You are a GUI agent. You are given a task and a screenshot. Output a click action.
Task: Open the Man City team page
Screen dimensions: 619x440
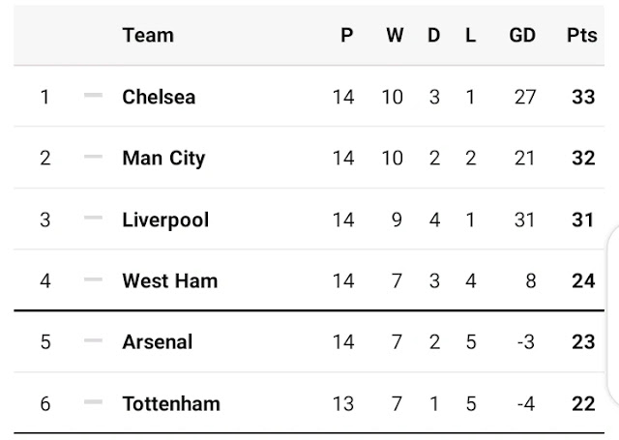click(163, 158)
